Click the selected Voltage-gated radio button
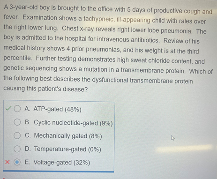The image size is (217, 179). point(17,162)
